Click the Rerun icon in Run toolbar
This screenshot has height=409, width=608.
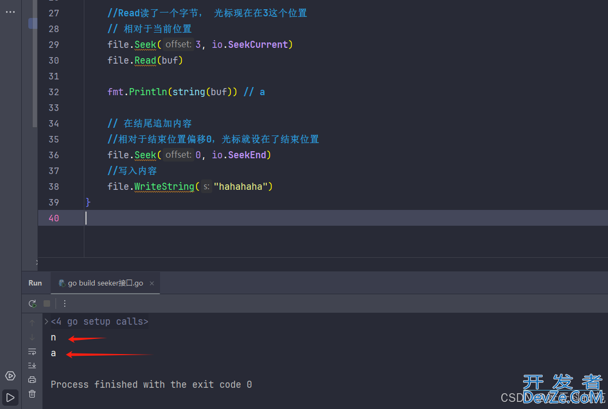coord(33,303)
